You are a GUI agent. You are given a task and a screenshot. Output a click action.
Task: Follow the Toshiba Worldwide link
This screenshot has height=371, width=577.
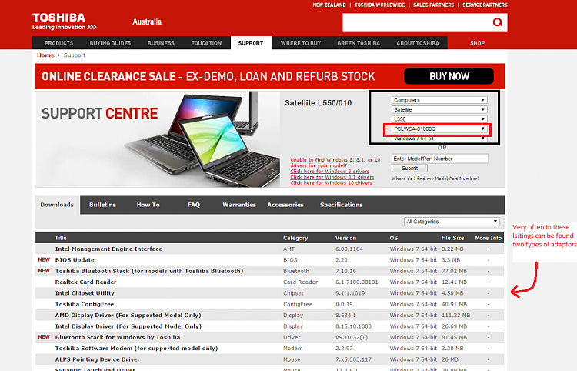coord(379,5)
